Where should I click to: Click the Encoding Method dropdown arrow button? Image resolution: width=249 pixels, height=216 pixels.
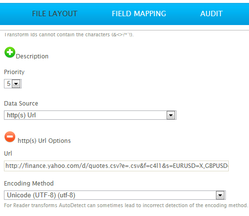[220, 195]
